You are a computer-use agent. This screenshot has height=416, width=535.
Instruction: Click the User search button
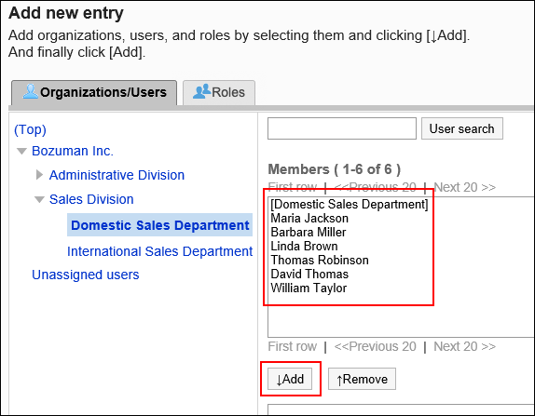tap(462, 128)
